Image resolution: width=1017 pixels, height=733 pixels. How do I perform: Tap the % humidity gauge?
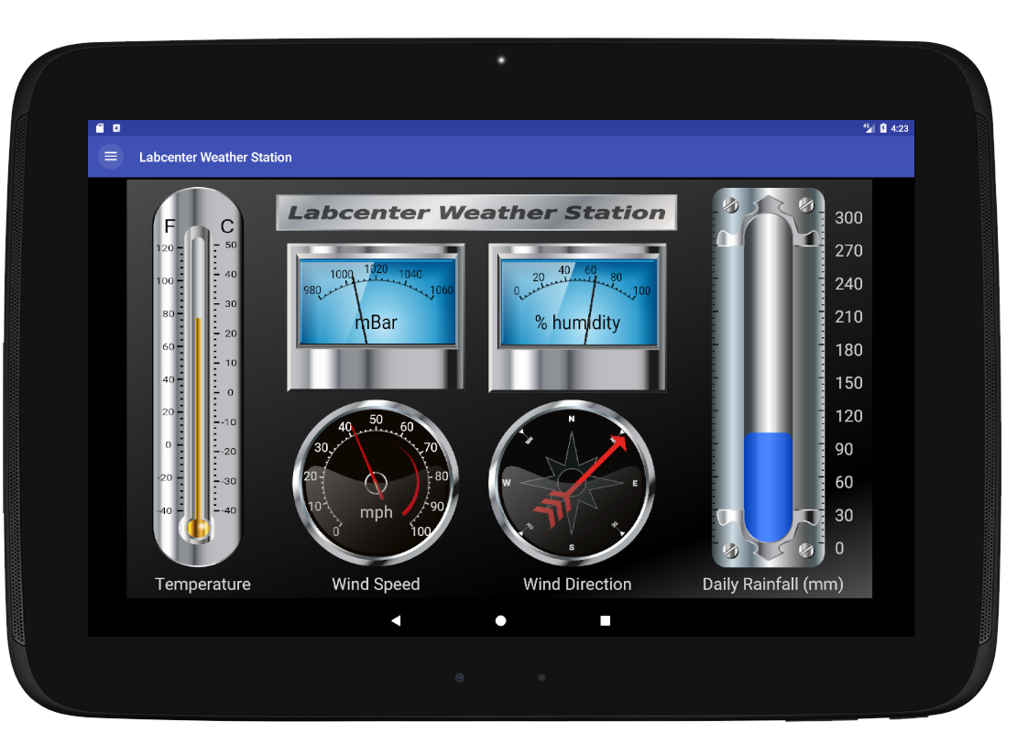577,317
